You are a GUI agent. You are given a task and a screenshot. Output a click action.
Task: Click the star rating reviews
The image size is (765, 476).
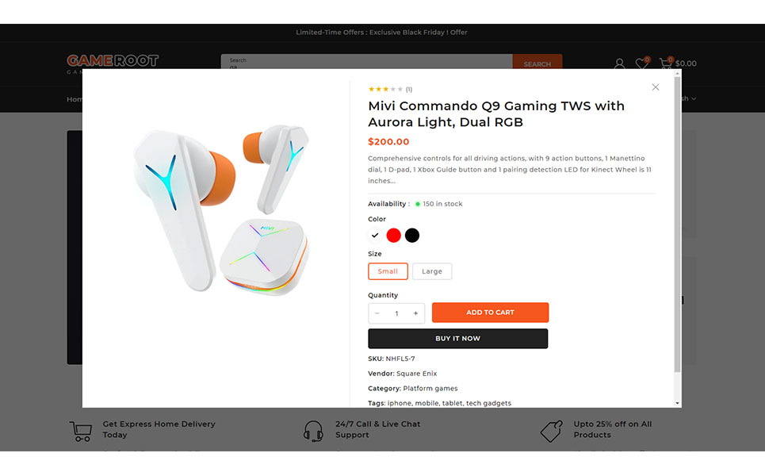(390, 89)
